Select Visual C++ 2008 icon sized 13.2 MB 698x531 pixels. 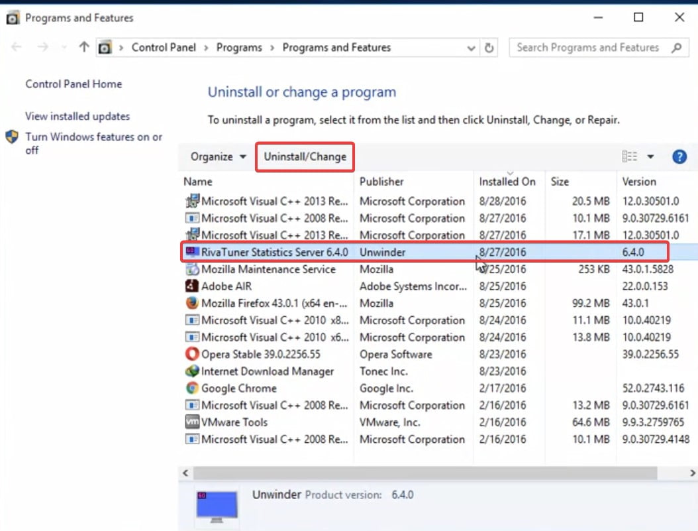[x=192, y=405]
